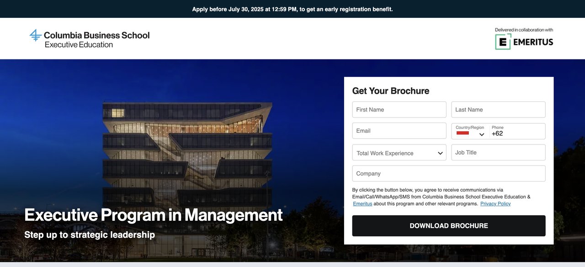Click the early registration deadline banner
Image resolution: width=585 pixels, height=267 pixels.
(292, 9)
